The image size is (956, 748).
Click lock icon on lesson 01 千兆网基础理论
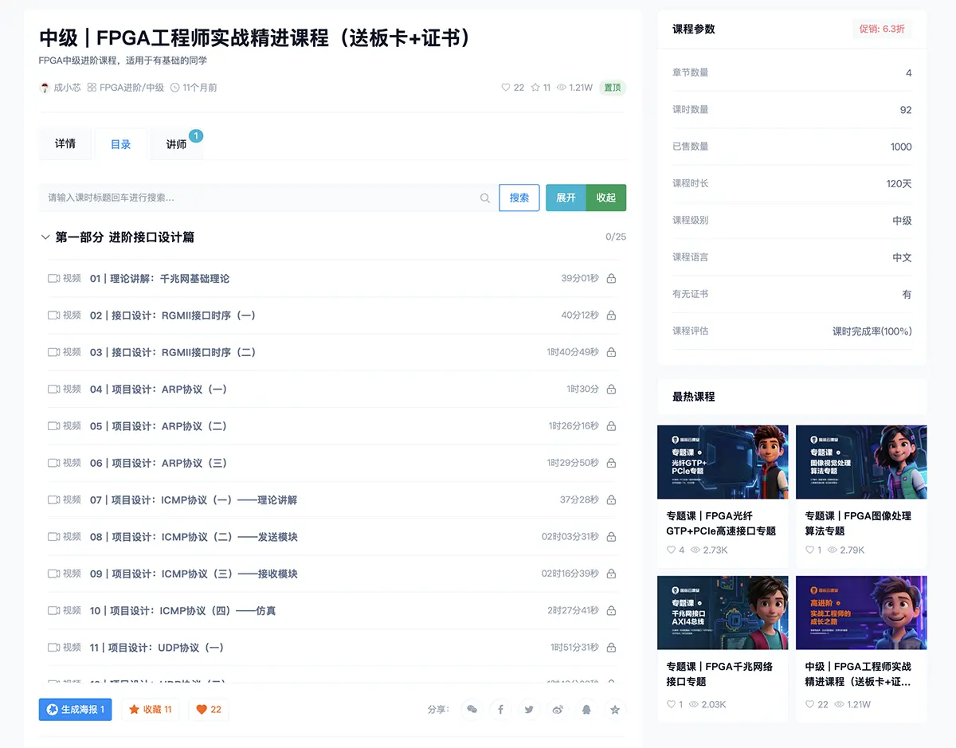click(x=611, y=279)
